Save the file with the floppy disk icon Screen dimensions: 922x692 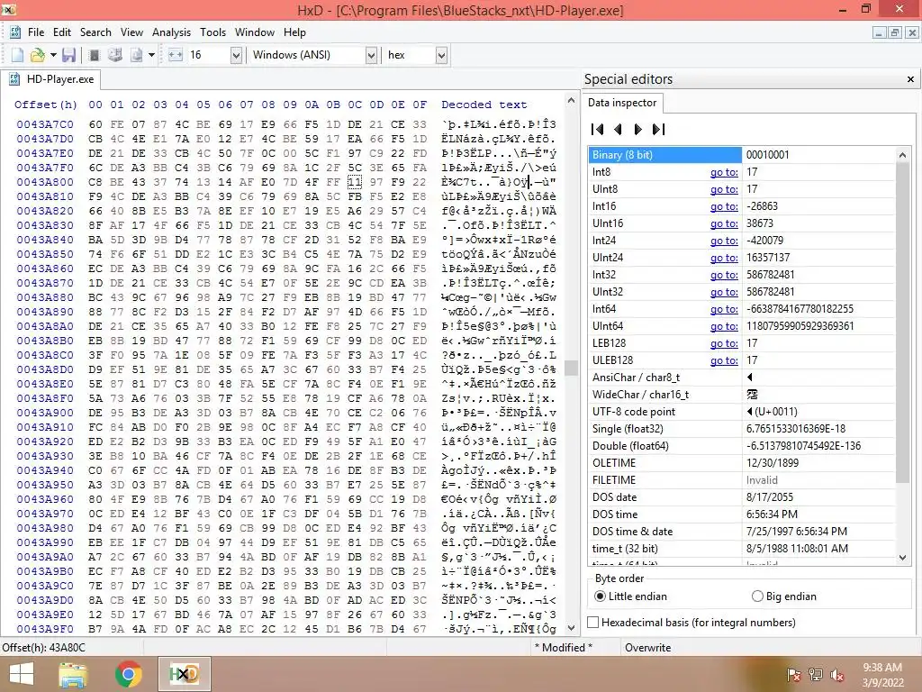(68, 55)
